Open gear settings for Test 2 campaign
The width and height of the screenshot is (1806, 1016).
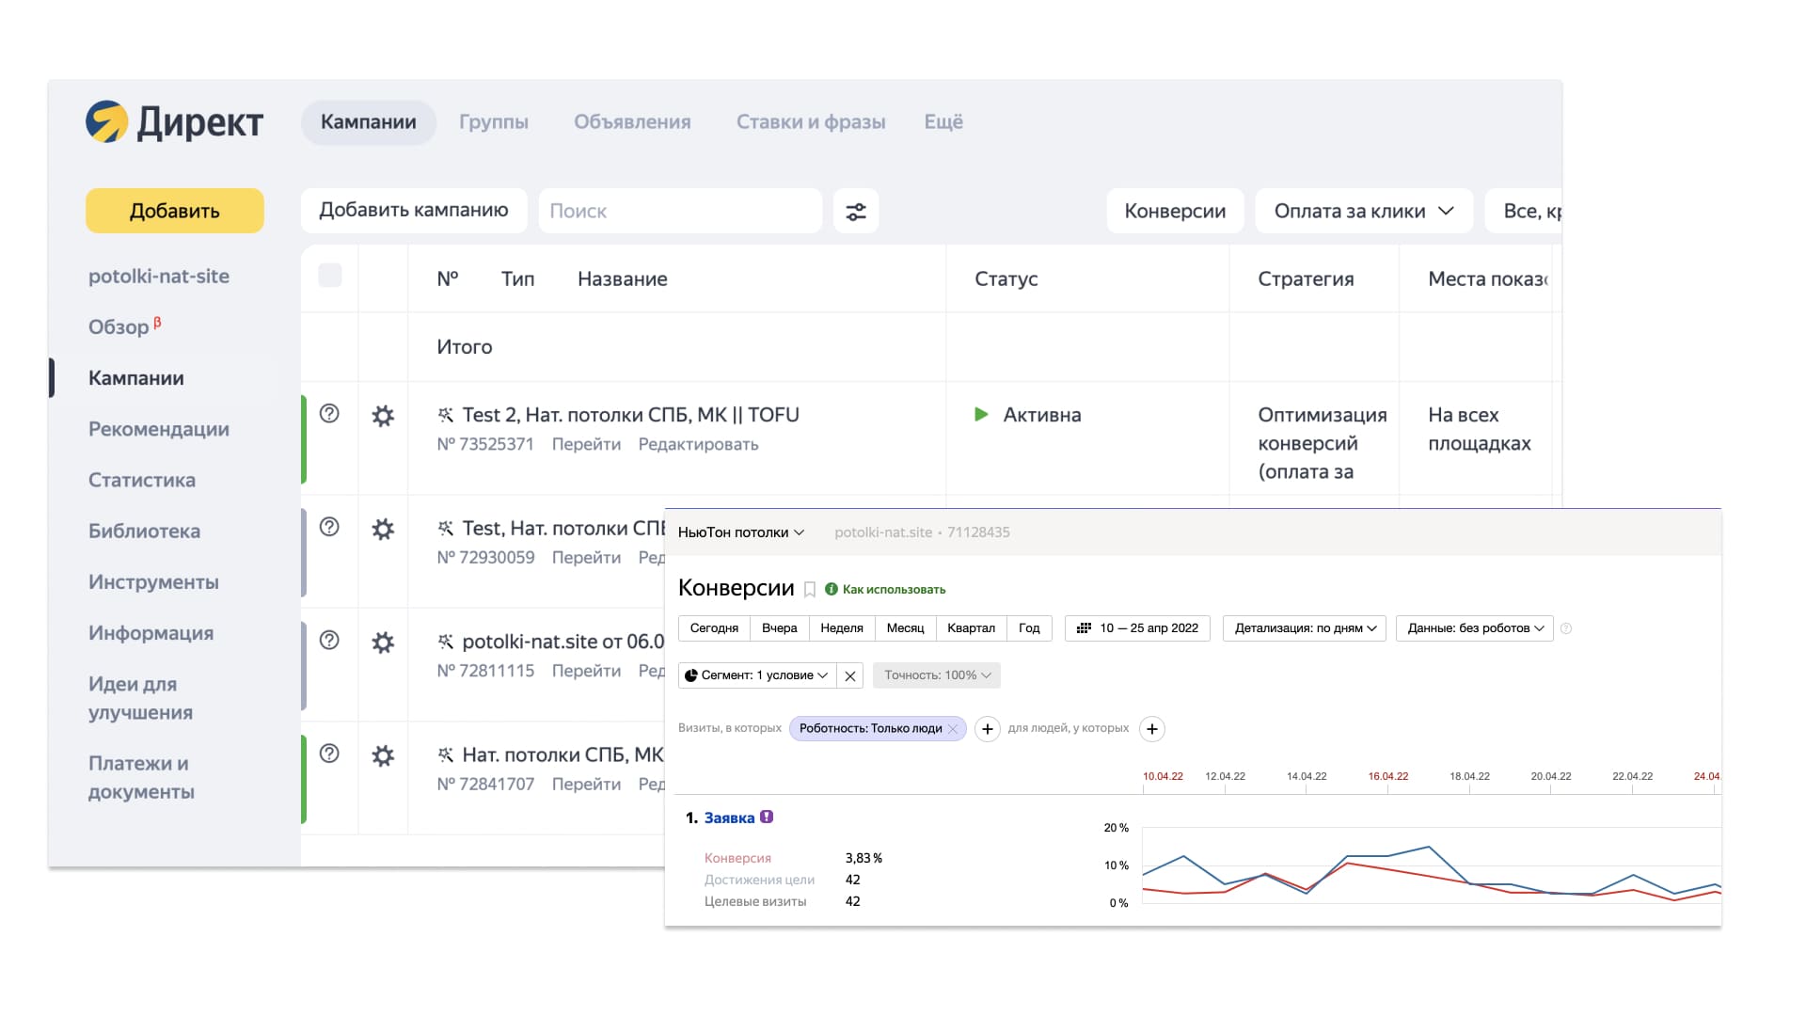coord(383,416)
